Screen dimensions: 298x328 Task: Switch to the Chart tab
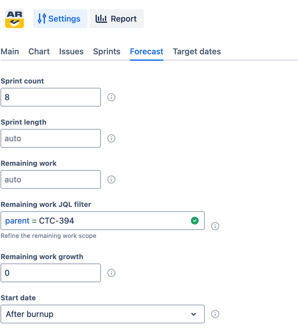[39, 52]
